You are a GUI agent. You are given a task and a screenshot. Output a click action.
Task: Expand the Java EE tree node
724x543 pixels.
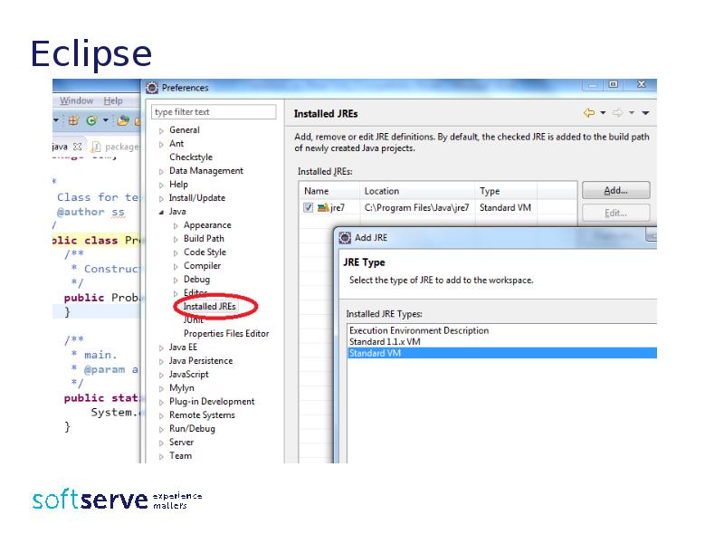click(161, 348)
